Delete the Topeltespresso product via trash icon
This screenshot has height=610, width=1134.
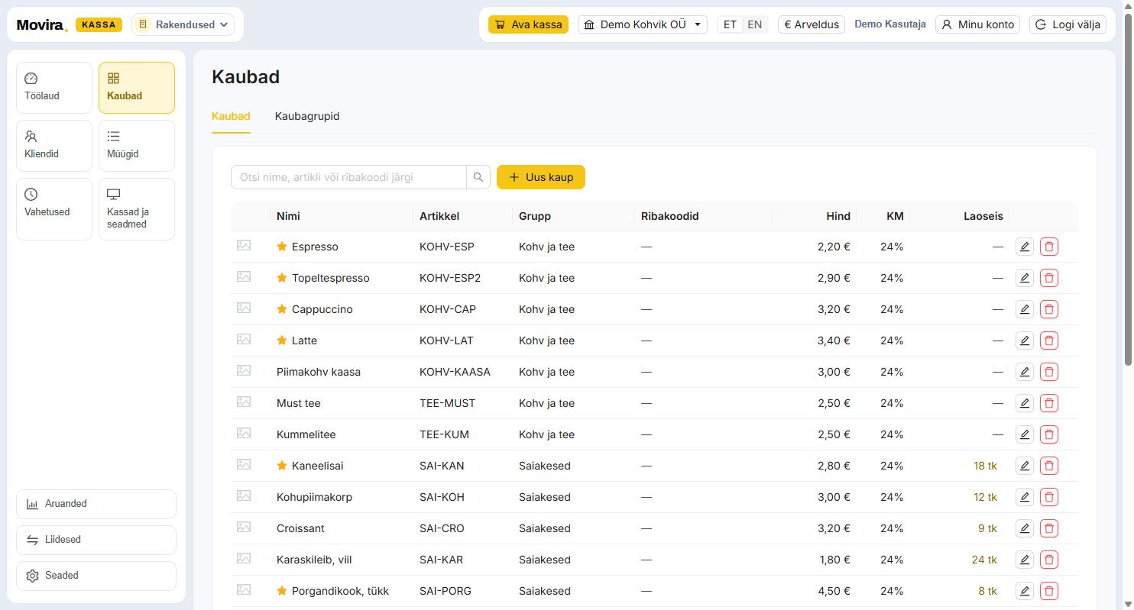1049,278
